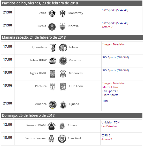145x146 pixels.
Task: Open the Marca Claro channel link
Action: point(110,87)
